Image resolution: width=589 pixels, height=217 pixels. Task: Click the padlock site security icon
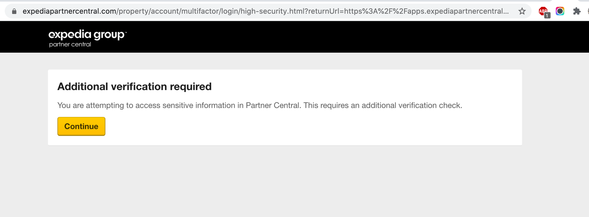click(x=15, y=12)
